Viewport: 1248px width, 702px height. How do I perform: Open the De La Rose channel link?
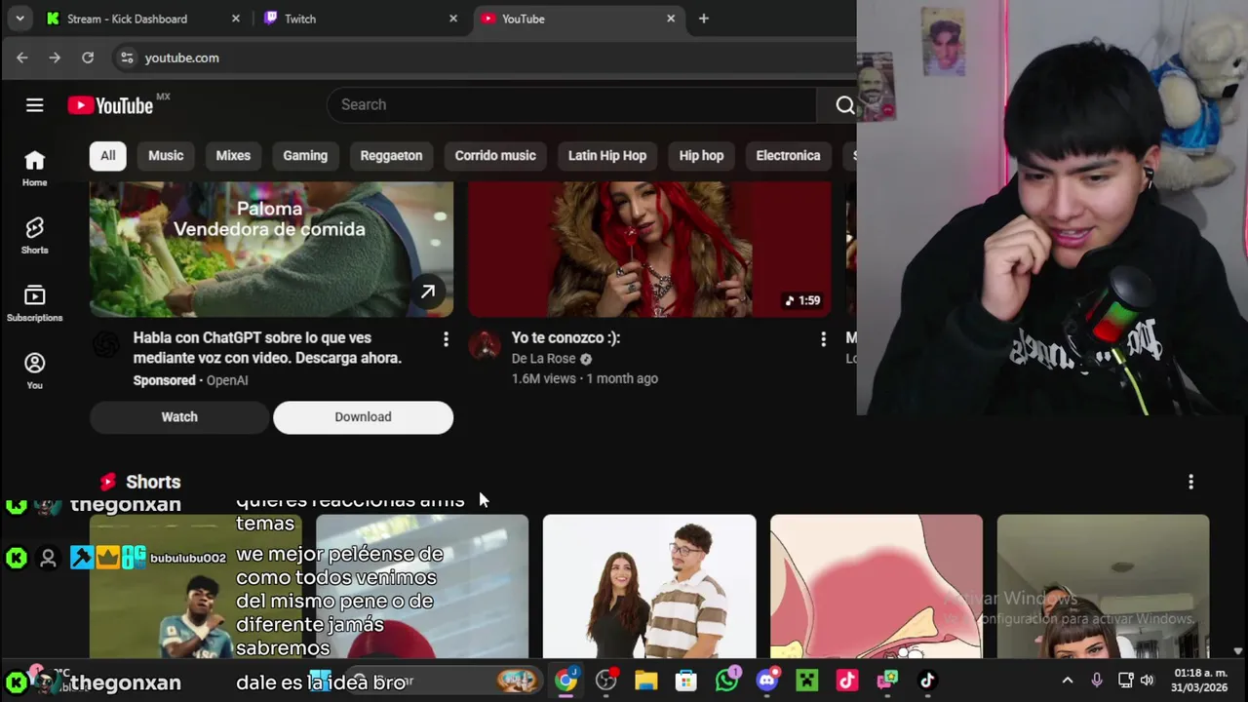tap(544, 359)
